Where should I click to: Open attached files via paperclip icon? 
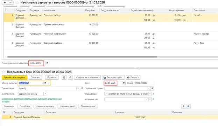pos(70,77)
